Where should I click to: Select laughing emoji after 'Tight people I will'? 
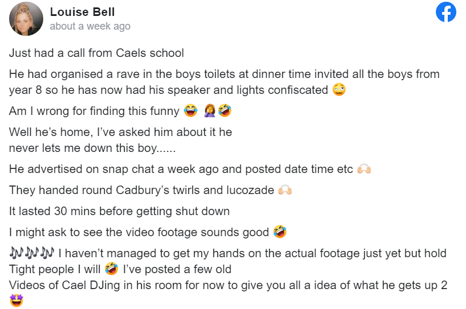click(x=112, y=269)
